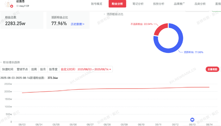Screen dimensions: 221x126
Task: Click the blue note marker on 08/13
Action: [192, 120]
